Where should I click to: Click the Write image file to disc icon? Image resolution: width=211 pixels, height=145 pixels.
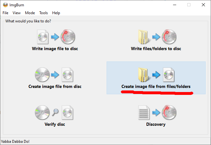point(55,37)
